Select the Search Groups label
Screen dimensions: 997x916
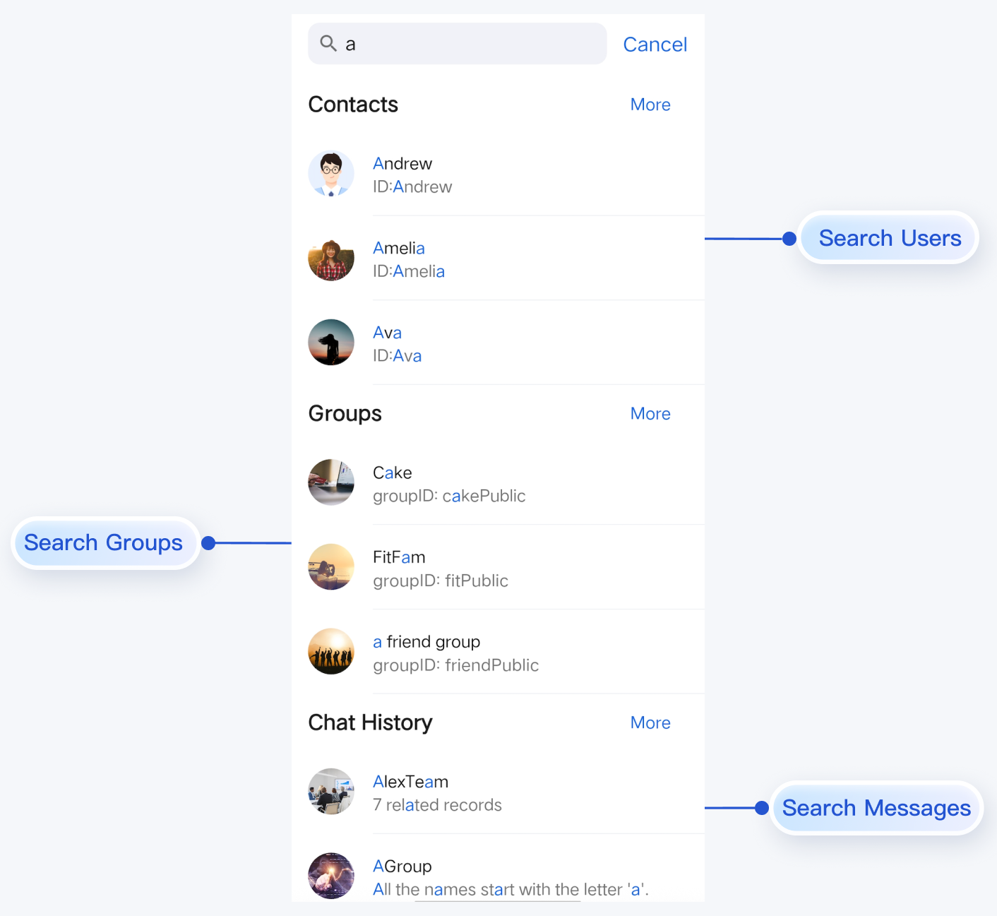click(x=104, y=542)
